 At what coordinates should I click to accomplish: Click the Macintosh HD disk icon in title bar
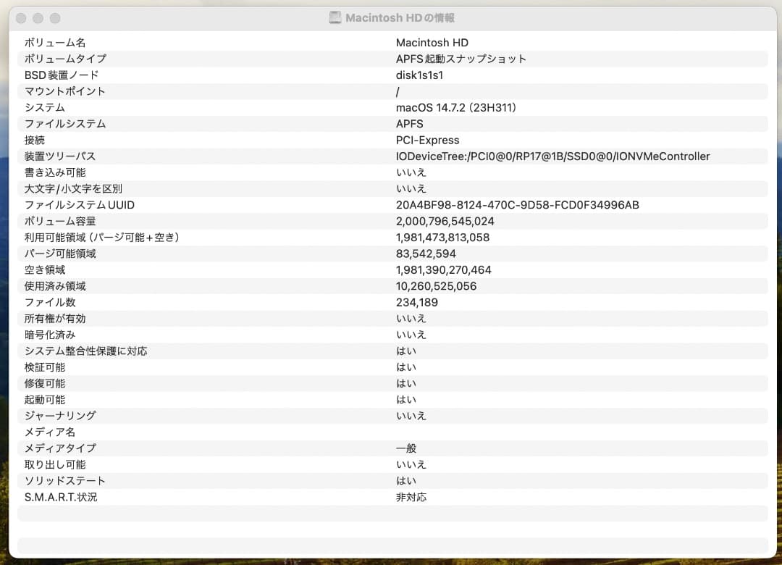[335, 17]
